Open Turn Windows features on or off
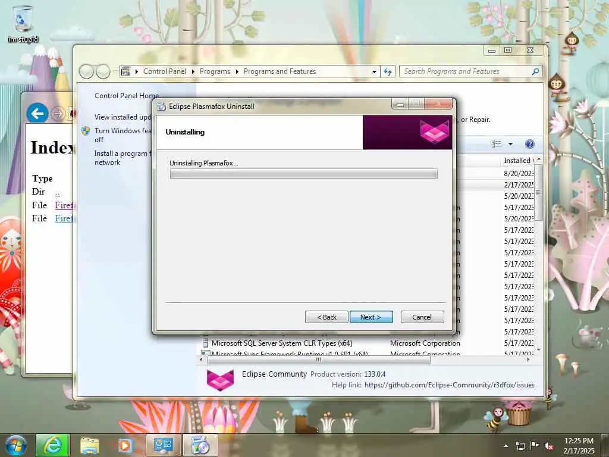 tap(123, 135)
